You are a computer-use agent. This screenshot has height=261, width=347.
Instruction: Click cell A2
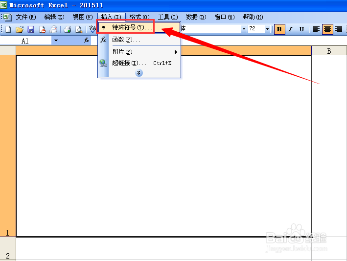point(164,249)
